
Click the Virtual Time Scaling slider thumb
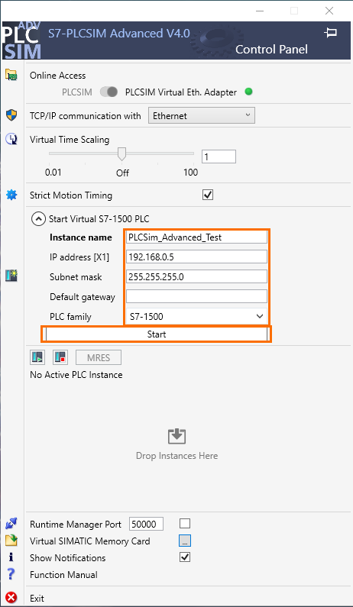pos(121,153)
